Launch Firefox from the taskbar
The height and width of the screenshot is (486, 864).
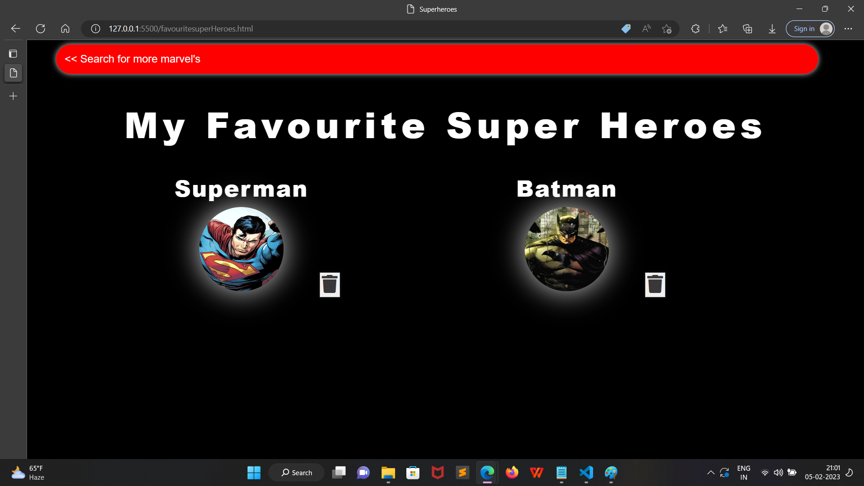(x=512, y=472)
